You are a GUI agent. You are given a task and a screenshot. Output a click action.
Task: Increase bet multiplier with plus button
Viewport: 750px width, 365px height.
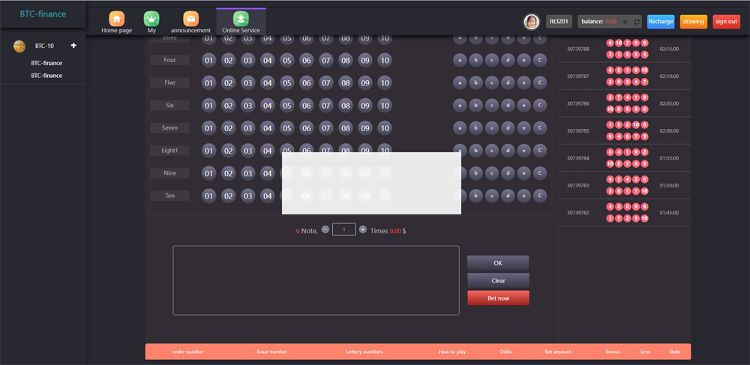pos(363,229)
